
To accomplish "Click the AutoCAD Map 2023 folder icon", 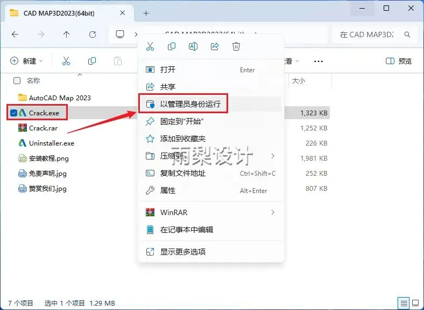I will click(x=23, y=97).
